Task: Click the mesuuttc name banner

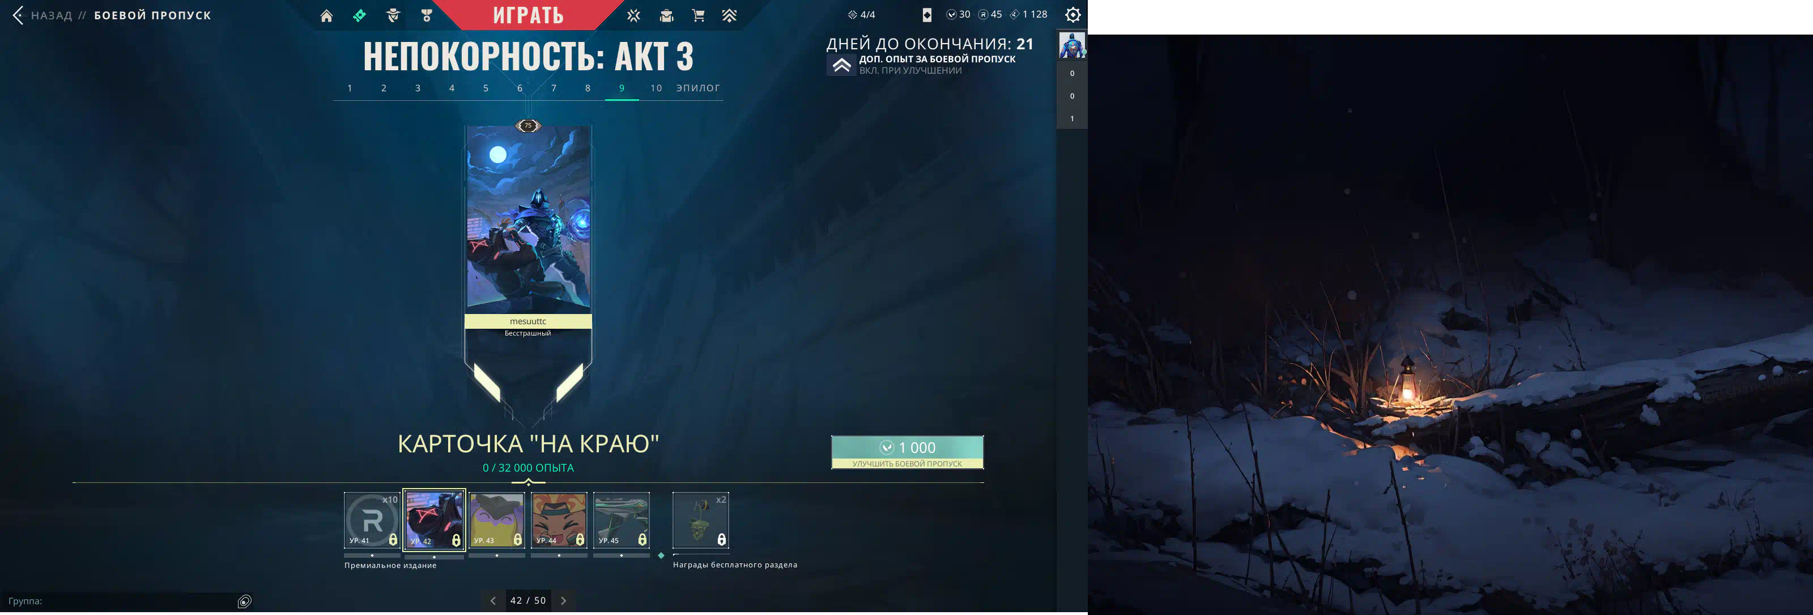Action: click(528, 321)
